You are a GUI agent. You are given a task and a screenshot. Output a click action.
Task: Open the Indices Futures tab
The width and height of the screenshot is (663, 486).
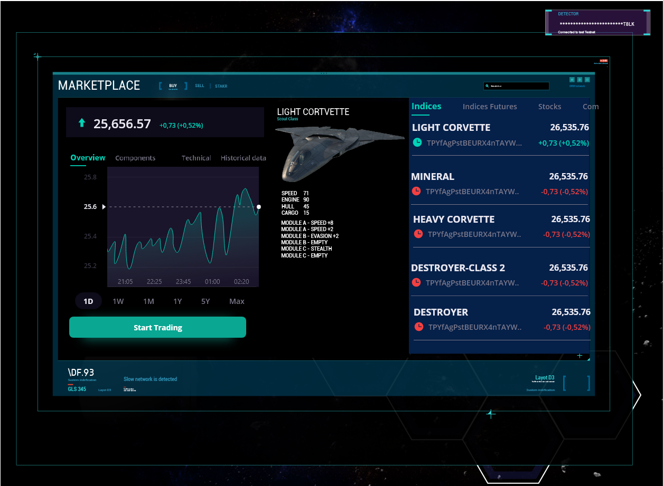pos(490,106)
